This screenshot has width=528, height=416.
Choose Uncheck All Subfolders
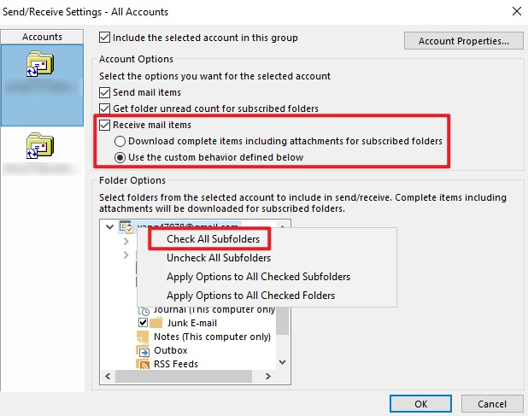(219, 258)
